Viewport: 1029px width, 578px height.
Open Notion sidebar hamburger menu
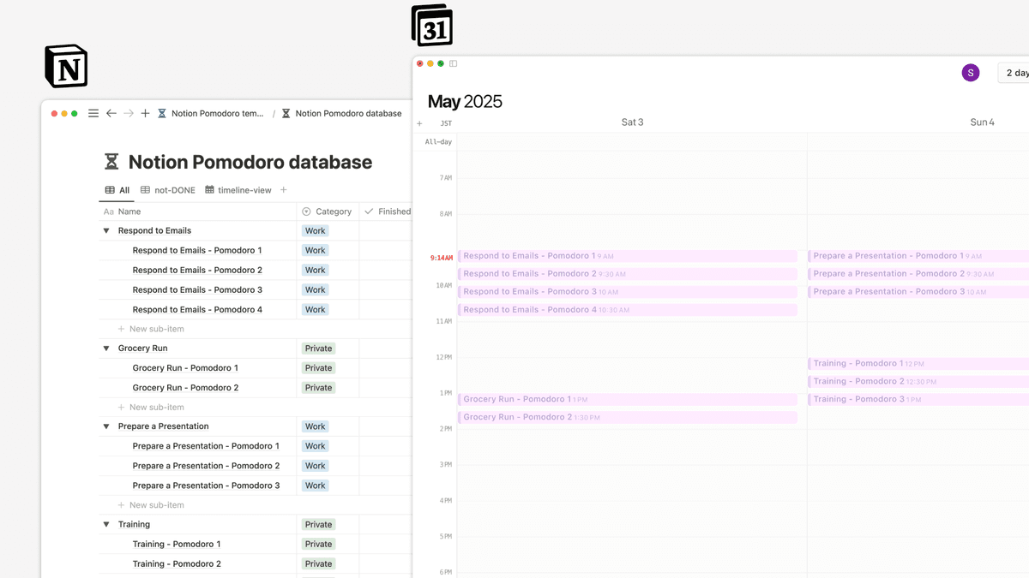click(93, 113)
